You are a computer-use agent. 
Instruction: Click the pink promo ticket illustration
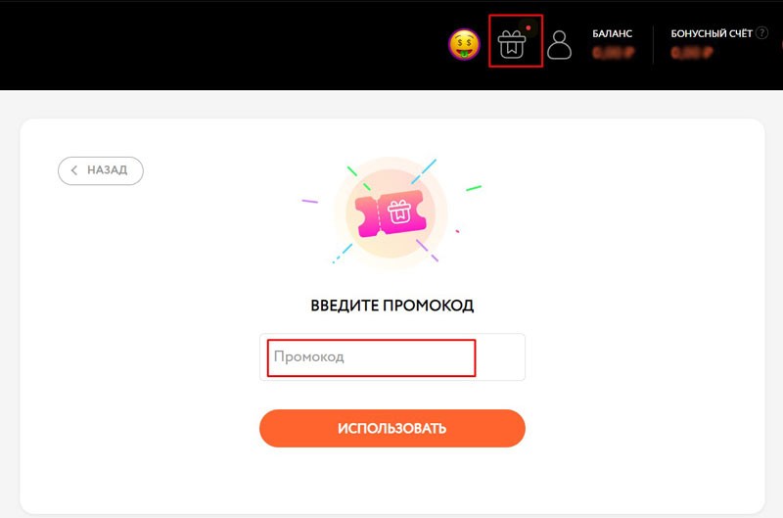[x=391, y=213]
